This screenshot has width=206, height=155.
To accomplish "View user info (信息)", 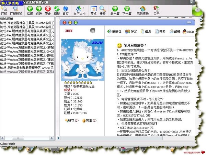I will (x=146, y=32).
